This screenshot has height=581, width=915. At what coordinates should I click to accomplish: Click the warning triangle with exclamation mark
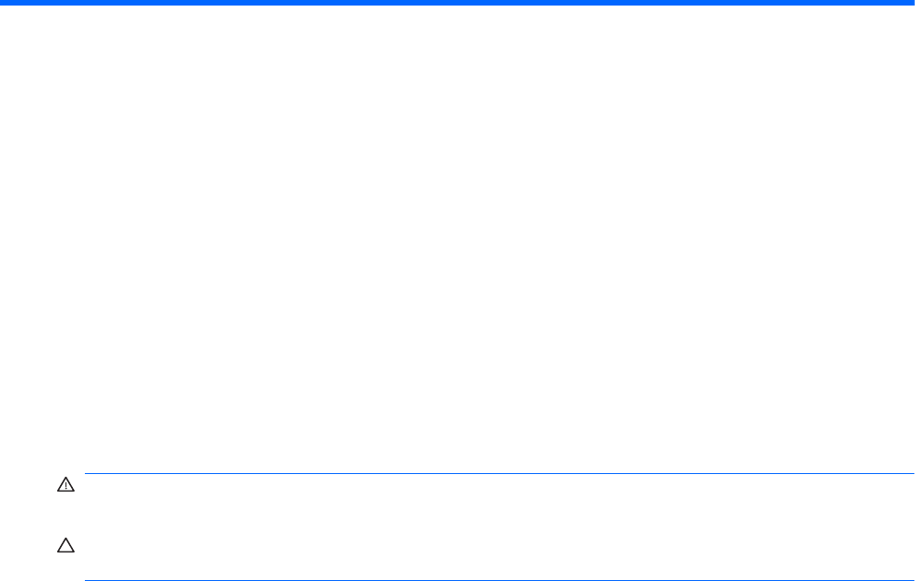tap(65, 485)
